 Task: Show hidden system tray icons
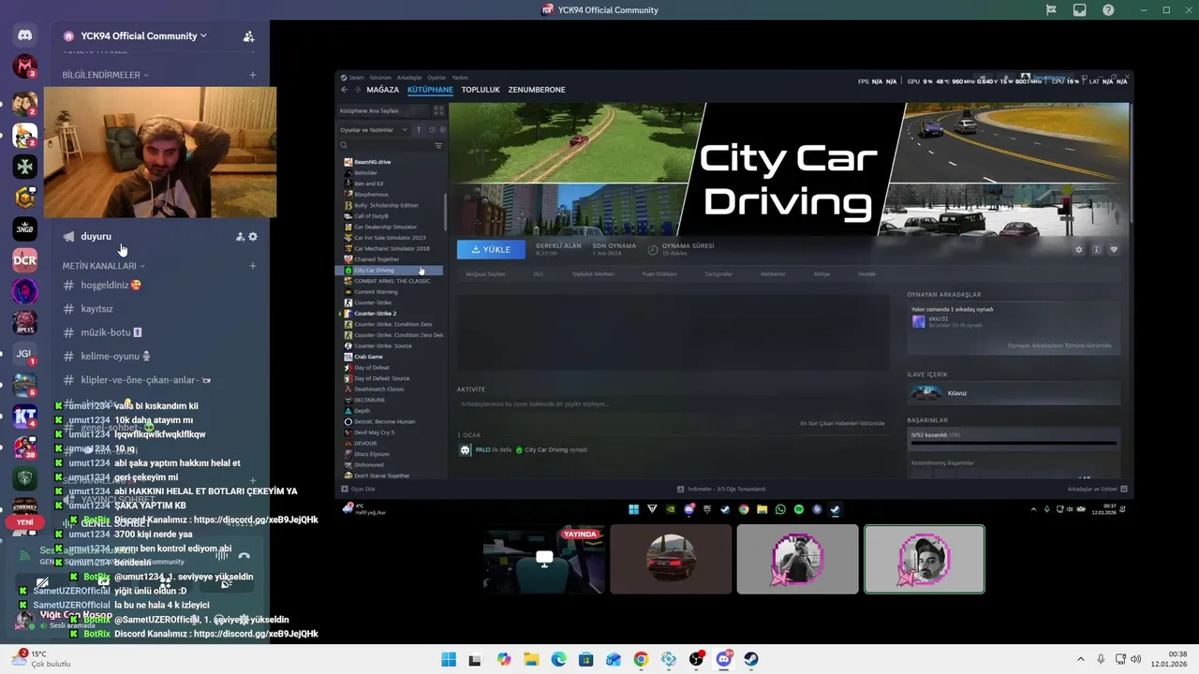point(1080,659)
